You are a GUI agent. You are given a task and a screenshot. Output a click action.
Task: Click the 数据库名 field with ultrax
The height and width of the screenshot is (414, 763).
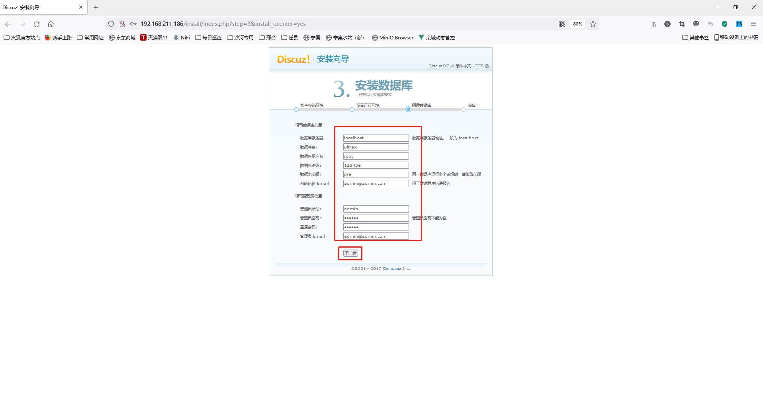pyautogui.click(x=376, y=147)
